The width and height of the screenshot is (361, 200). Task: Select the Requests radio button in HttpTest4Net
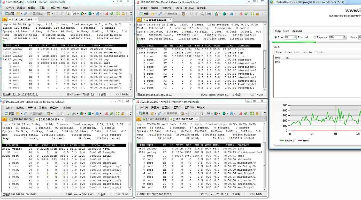point(315,37)
